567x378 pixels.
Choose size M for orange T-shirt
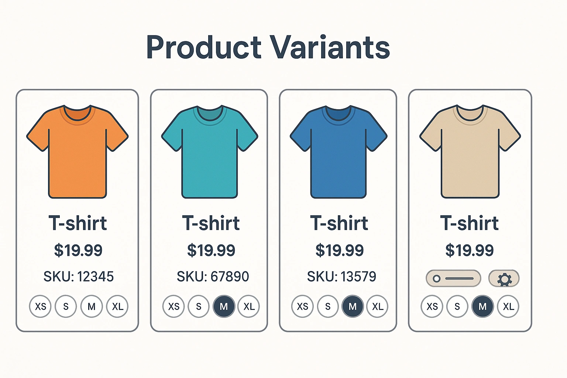click(x=92, y=306)
